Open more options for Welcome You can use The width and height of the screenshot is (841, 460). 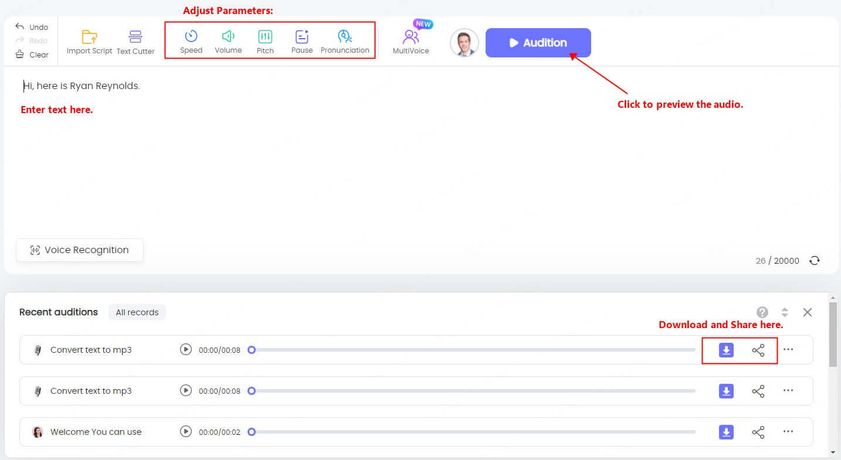[788, 432]
